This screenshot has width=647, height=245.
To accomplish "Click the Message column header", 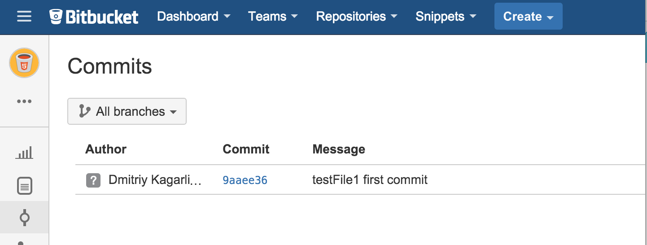I will coord(339,149).
